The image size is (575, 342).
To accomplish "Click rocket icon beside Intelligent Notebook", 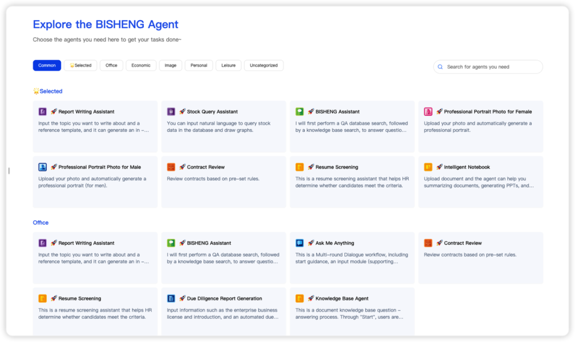I will click(x=439, y=167).
